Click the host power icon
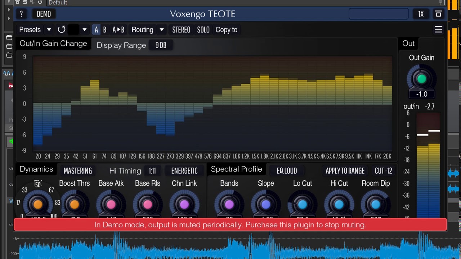Screen dimensions: 461x259 [x=40, y=2]
